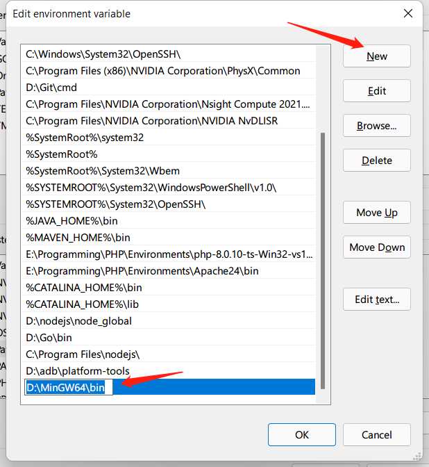Click the Edit button
This screenshot has width=429, height=467.
point(376,91)
